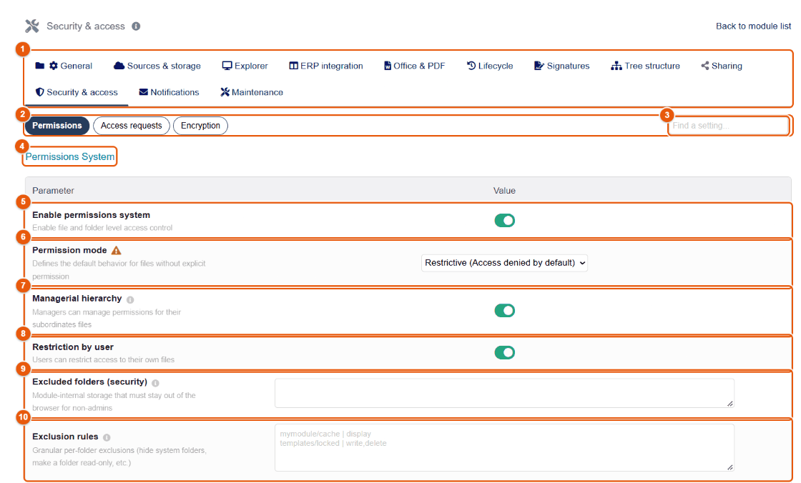This screenshot has height=483, width=801.
Task: Click the tools icon of the Maintenance tab
Action: click(225, 92)
